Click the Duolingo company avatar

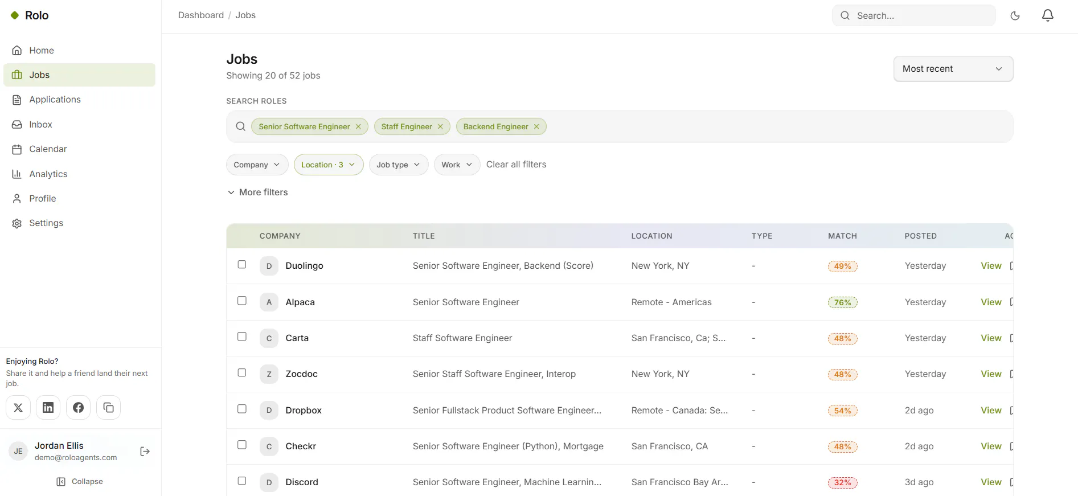point(269,266)
